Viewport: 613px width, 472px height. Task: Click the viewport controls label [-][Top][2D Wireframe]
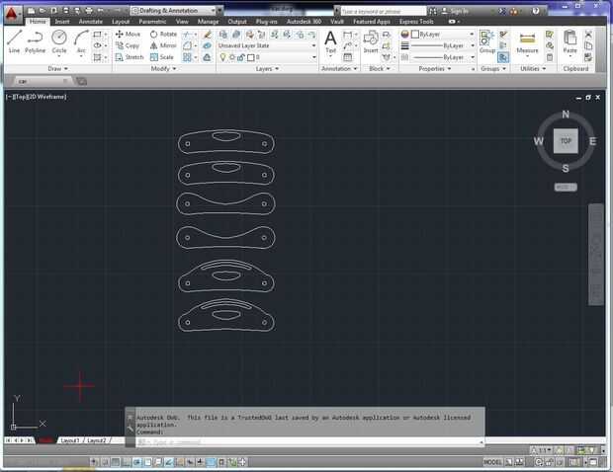click(x=36, y=97)
